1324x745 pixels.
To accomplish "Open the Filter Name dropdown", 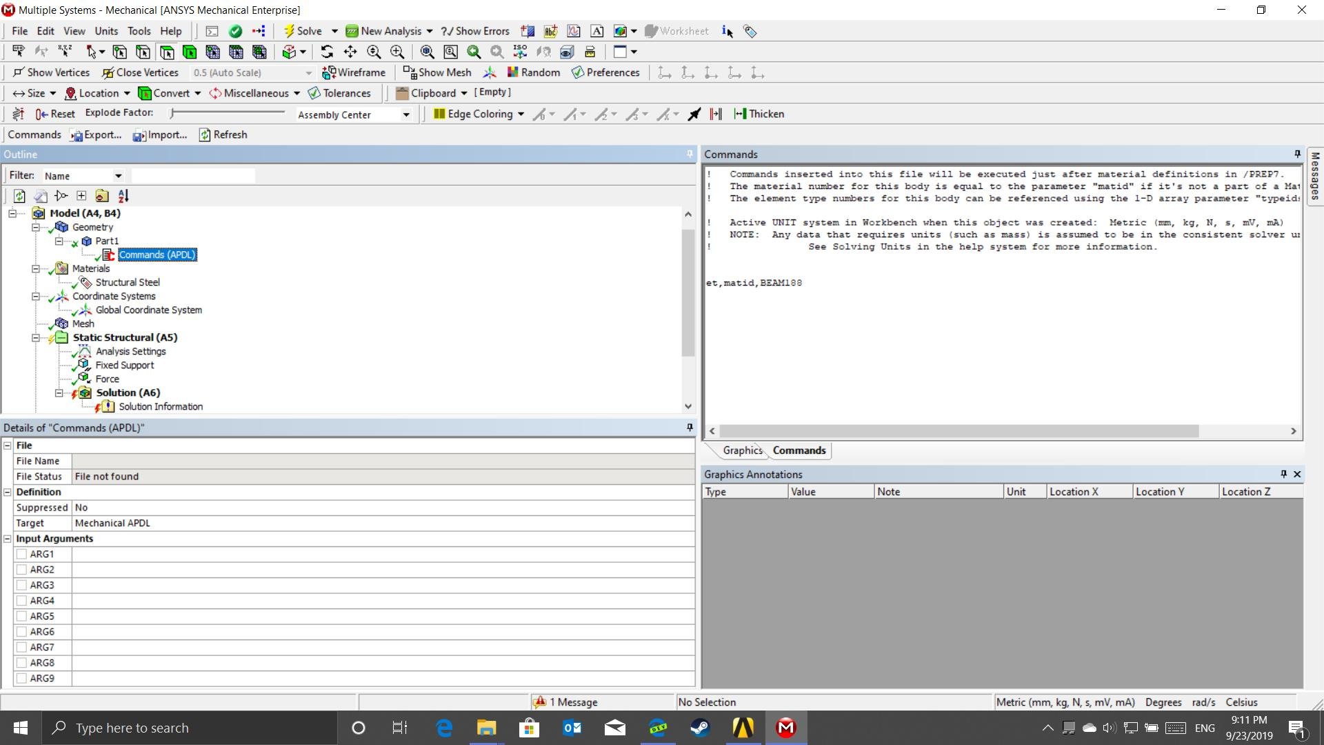I will tap(118, 176).
